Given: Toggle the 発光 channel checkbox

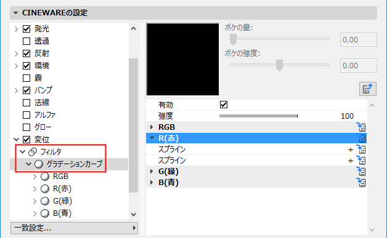Looking at the screenshot, I should [26, 29].
